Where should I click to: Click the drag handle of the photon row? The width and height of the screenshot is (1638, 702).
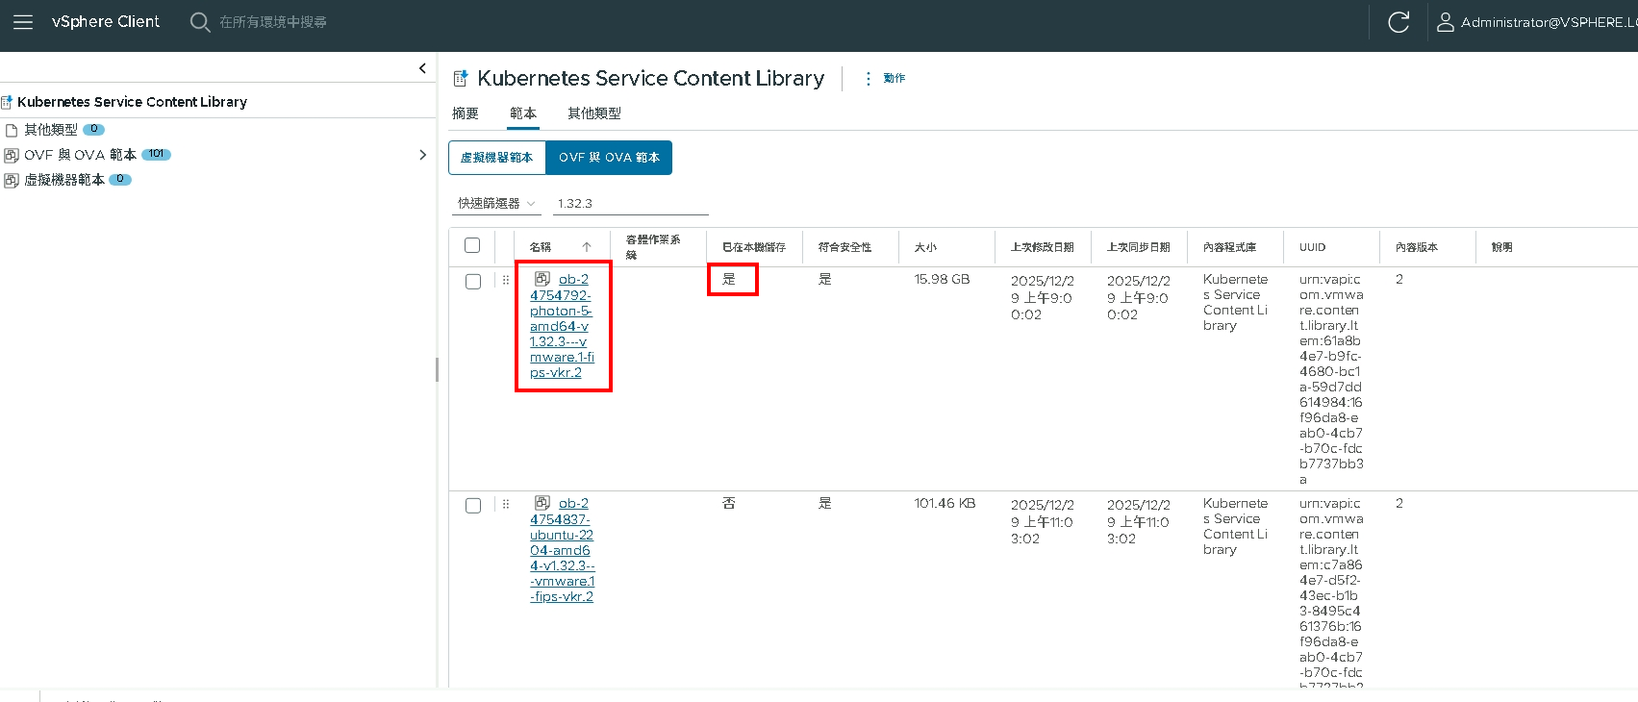pyautogui.click(x=506, y=280)
